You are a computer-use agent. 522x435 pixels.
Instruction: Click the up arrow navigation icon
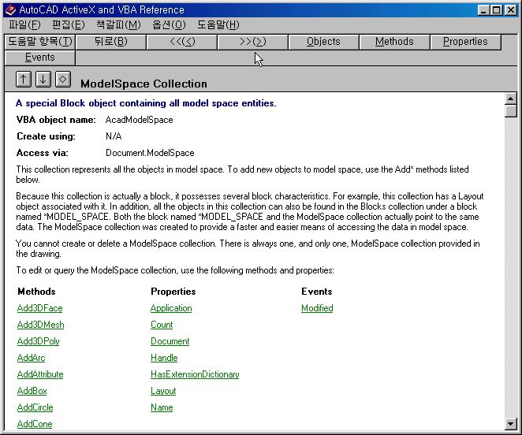click(24, 80)
